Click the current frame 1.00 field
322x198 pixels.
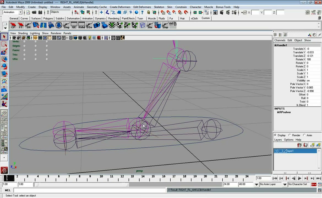point(263,178)
